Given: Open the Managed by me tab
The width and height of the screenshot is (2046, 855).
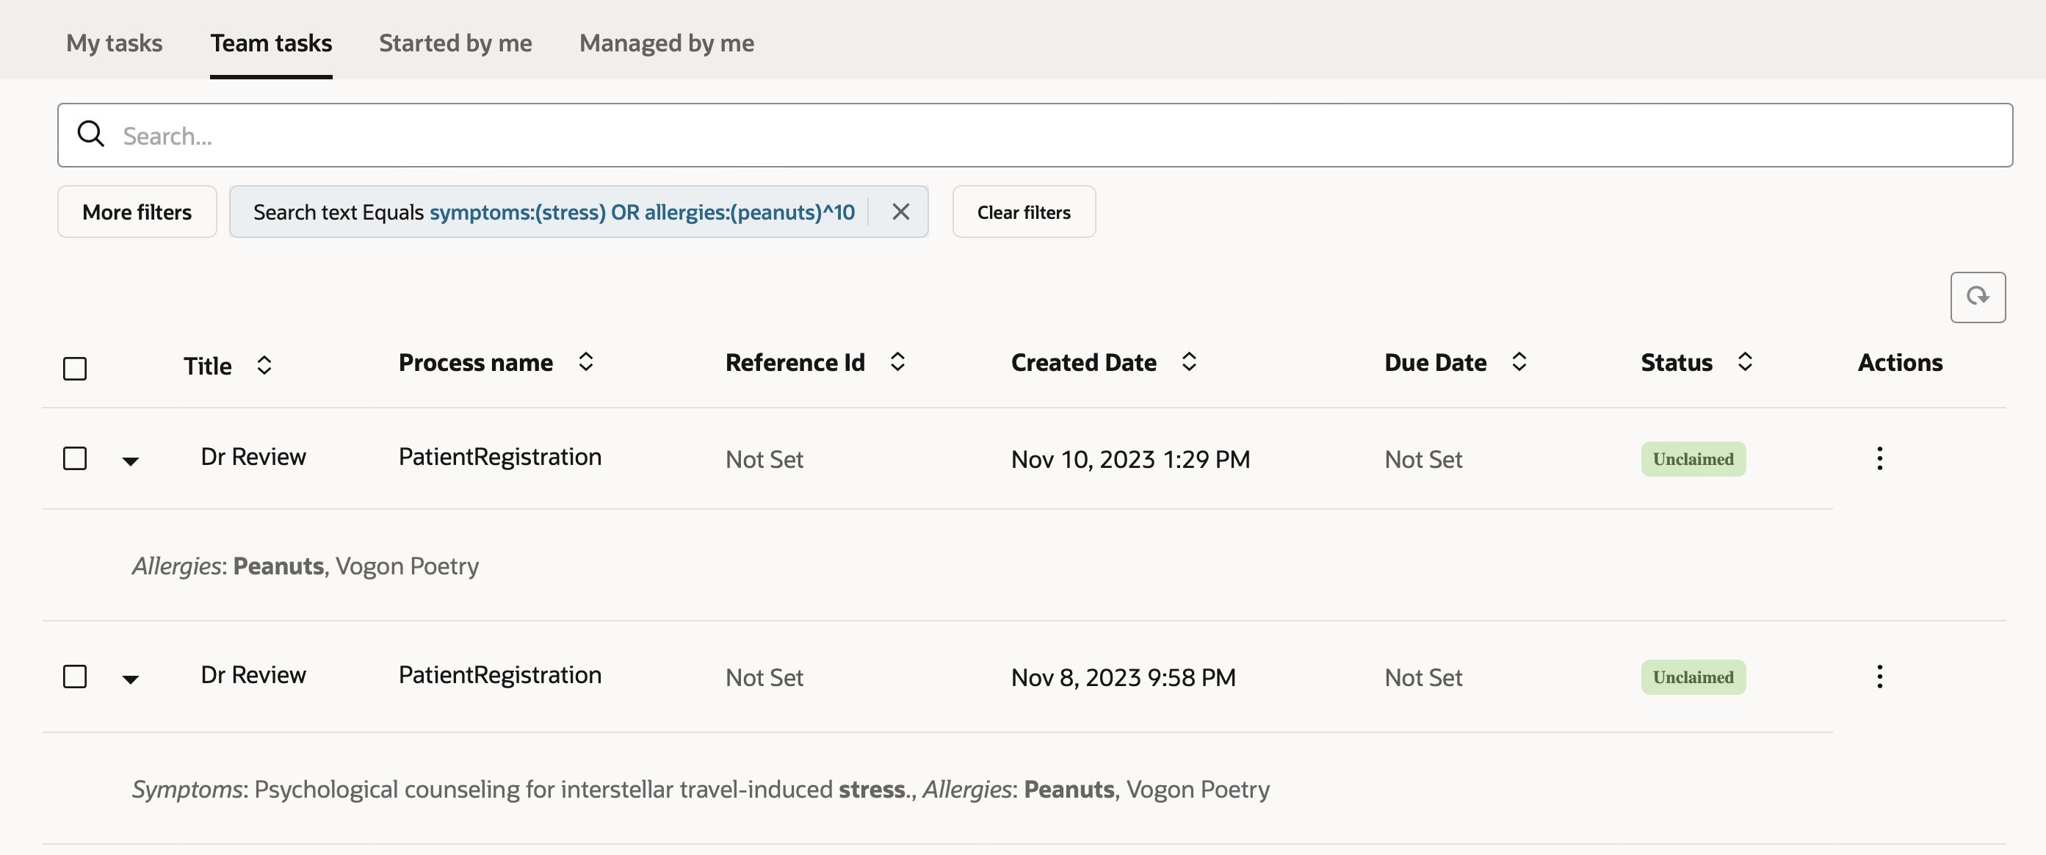Looking at the screenshot, I should [x=666, y=43].
